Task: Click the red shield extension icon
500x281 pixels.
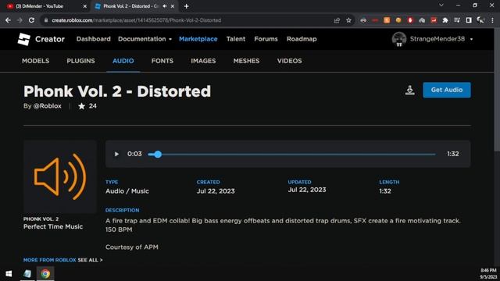Action: (x=410, y=20)
